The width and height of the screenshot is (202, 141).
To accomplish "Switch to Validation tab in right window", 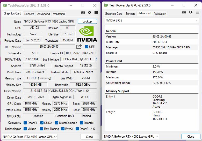I will coord(160,14).
